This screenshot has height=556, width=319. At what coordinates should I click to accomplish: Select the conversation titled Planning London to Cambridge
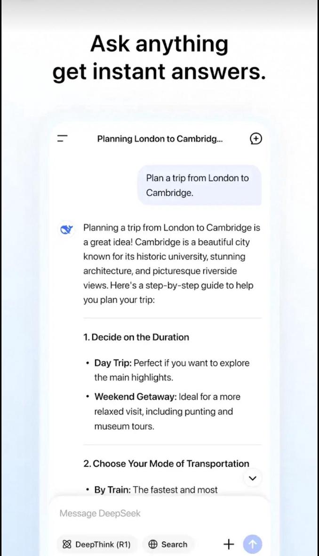coord(160,138)
